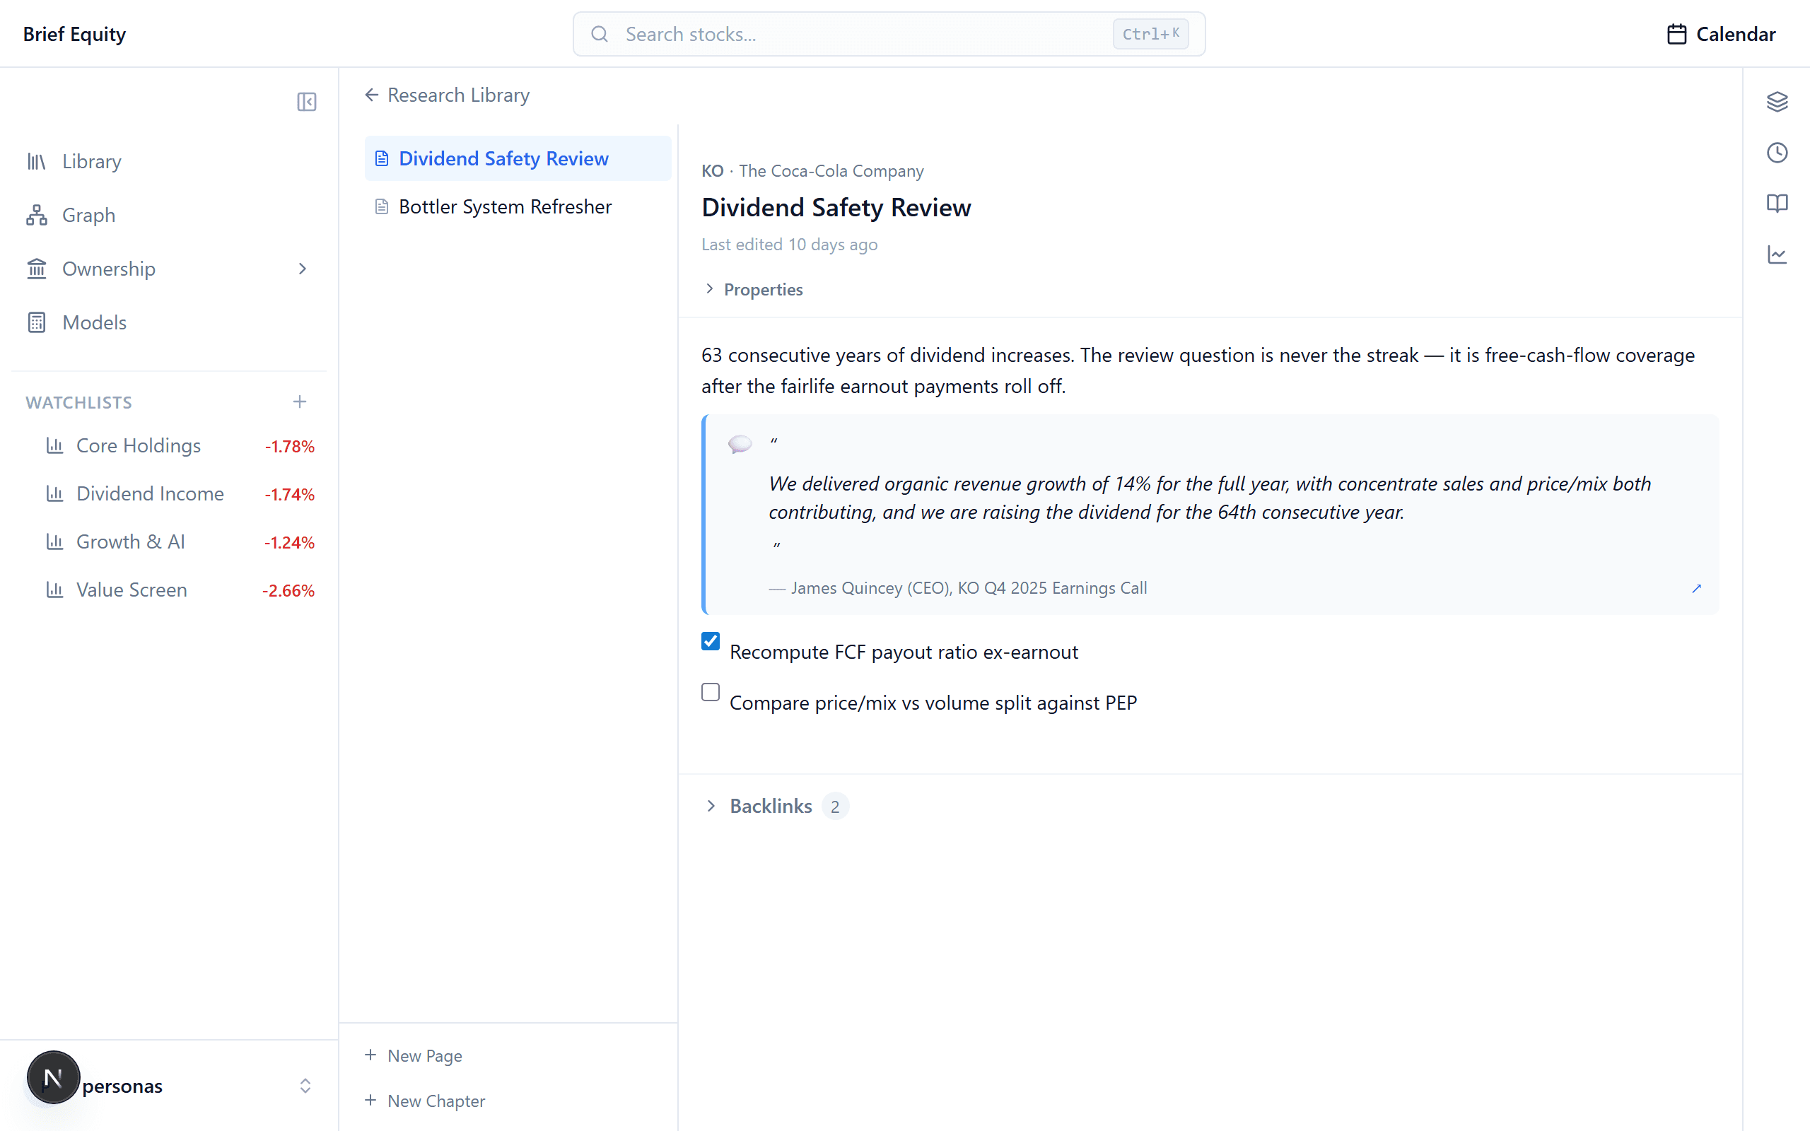This screenshot has width=1810, height=1131.
Task: Click the Core Holdings chart icon
Action: pyautogui.click(x=54, y=446)
